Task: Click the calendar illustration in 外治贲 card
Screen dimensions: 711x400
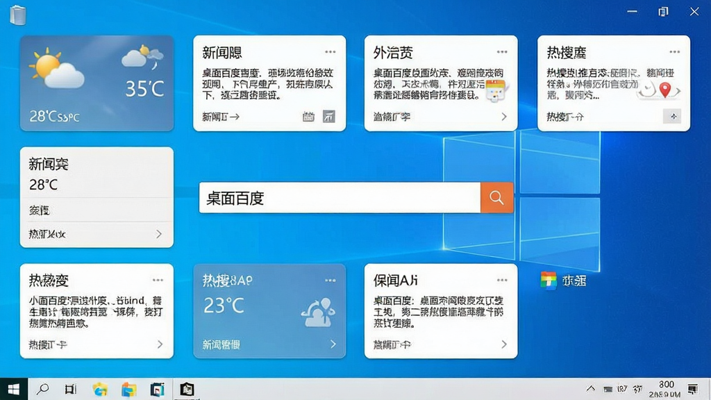Action: click(495, 90)
